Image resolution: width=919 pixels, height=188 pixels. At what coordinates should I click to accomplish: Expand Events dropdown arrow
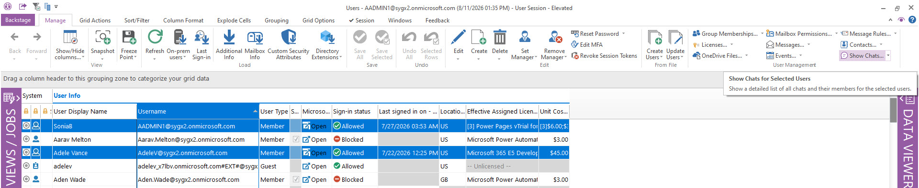coord(800,56)
